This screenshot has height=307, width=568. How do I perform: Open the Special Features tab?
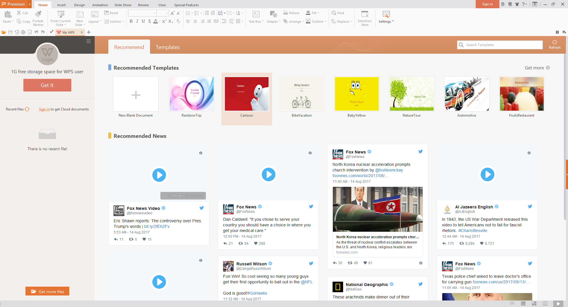[x=186, y=5]
